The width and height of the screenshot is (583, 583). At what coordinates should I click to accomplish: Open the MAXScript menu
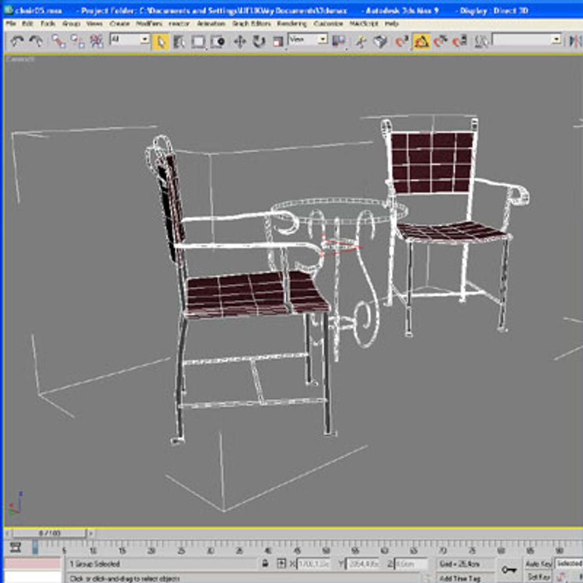364,23
